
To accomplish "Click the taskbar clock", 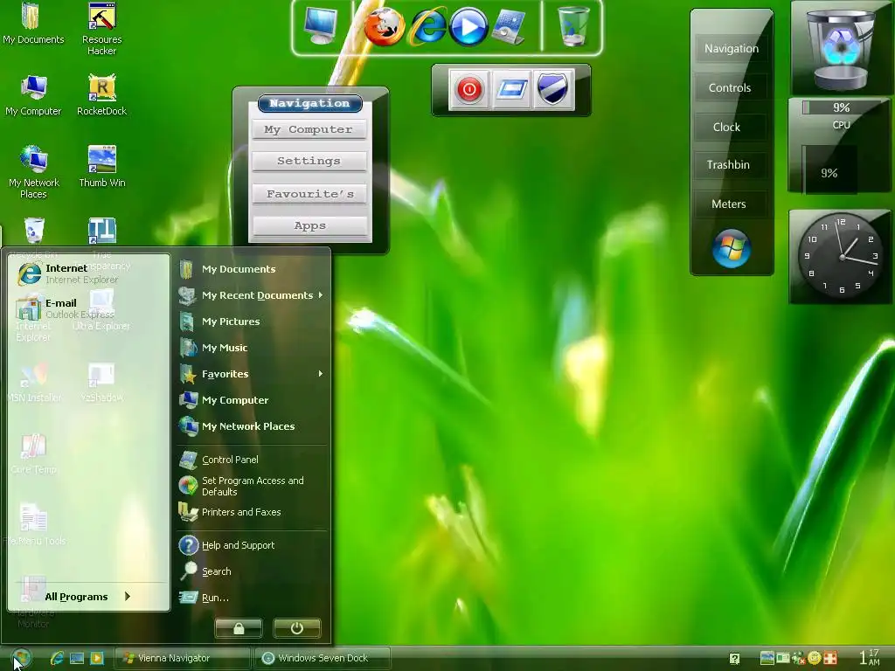I will click(870, 657).
